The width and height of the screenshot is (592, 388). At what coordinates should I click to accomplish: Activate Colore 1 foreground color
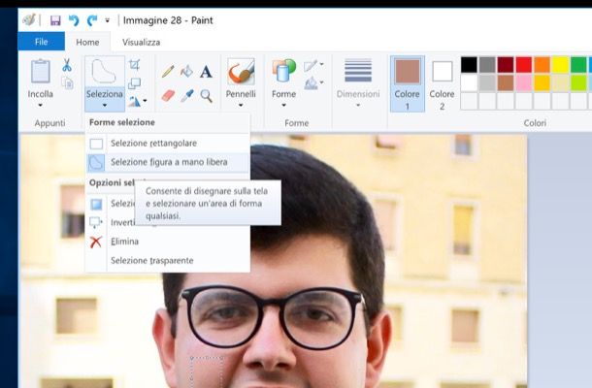pos(407,83)
